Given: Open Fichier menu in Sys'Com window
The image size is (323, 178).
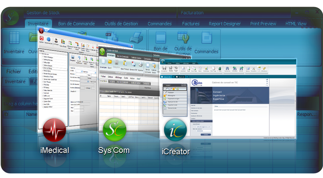Looking at the screenshot, I should [103, 76].
